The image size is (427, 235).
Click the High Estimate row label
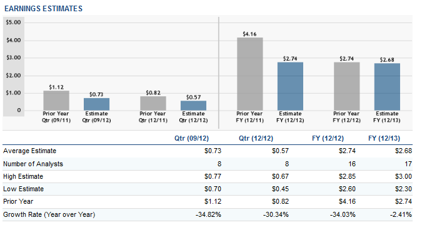coord(23,176)
